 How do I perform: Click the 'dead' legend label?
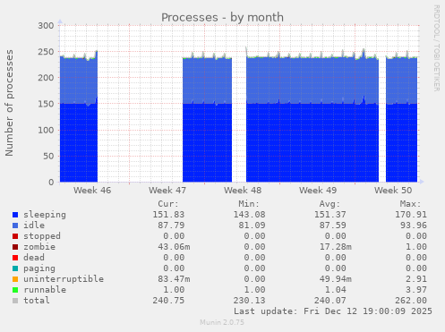pos(34,258)
